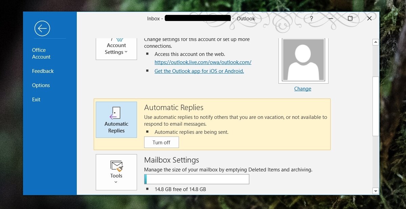
Task: Click the mailbox storage progress bar
Action: pos(197,179)
